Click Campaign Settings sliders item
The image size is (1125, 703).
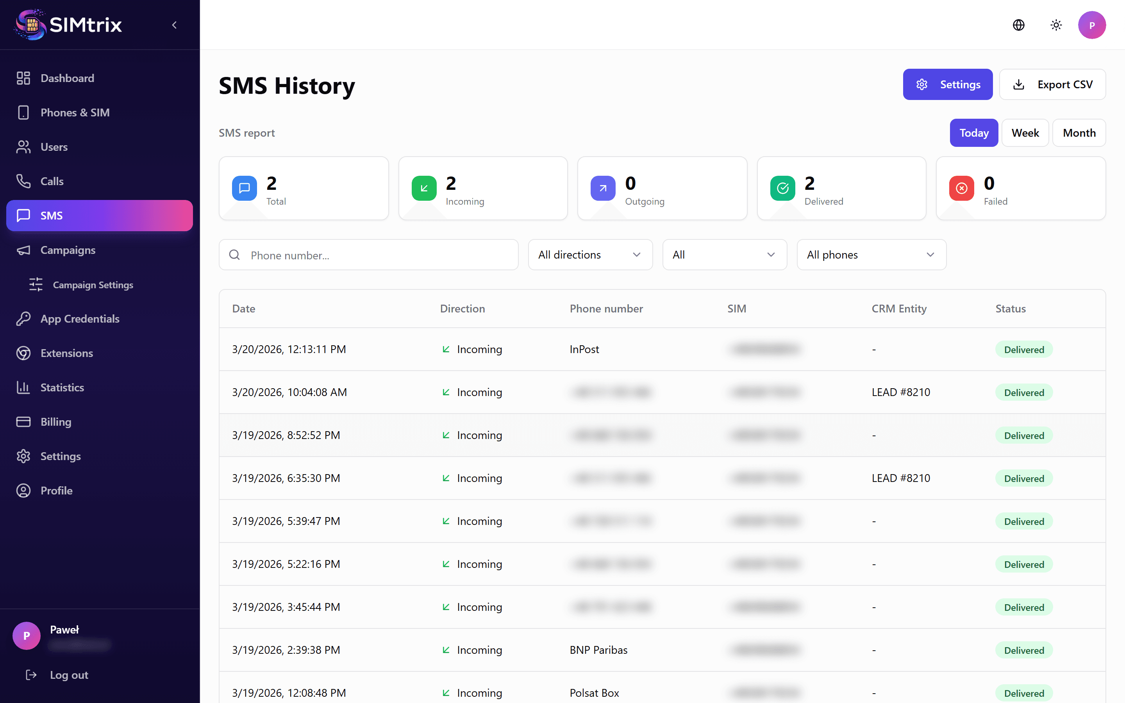pos(93,285)
